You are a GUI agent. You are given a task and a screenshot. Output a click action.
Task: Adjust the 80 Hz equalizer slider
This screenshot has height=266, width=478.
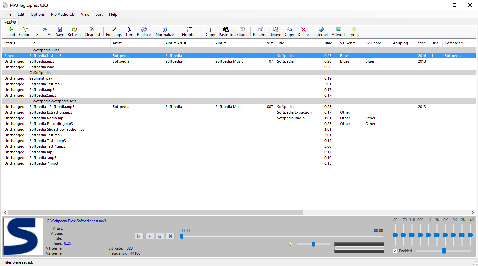[395, 235]
